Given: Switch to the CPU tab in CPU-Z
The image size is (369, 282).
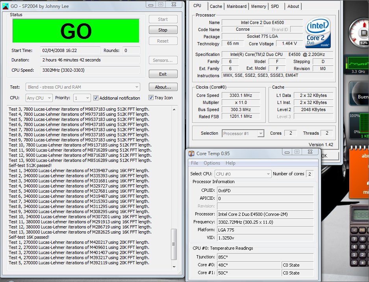Looking at the screenshot, I should [197, 6].
